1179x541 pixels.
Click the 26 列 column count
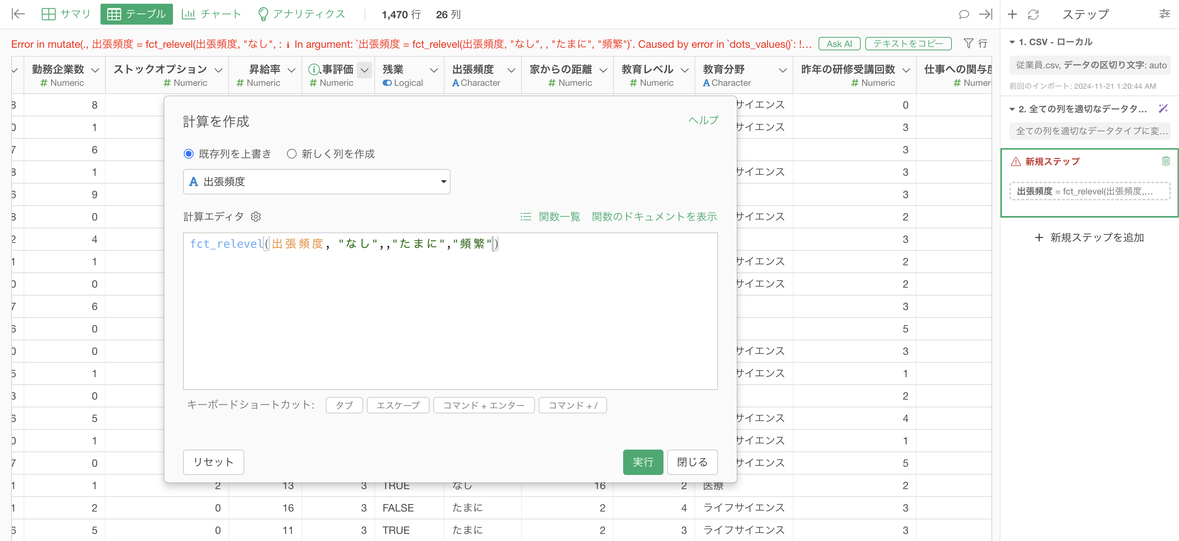[x=448, y=15]
